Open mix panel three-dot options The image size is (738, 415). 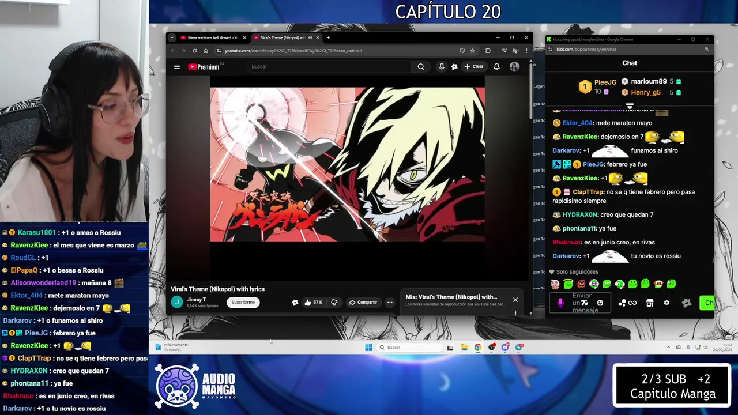coord(515,313)
